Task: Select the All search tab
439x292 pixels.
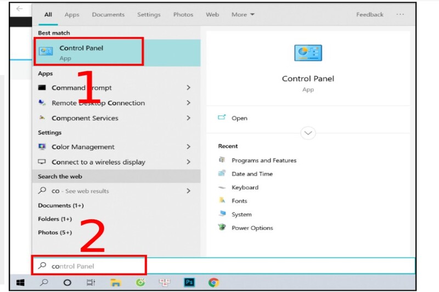Action: [x=48, y=15]
